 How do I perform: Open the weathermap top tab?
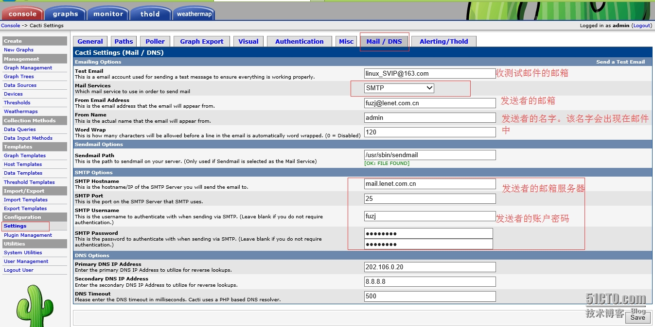click(x=194, y=14)
